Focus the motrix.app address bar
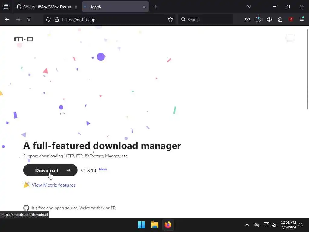This screenshot has width=309, height=232. 109,20
